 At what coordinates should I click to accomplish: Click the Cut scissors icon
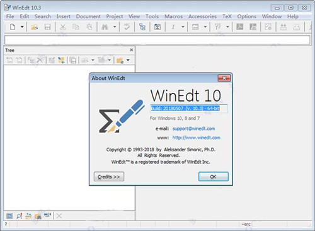(x=62, y=27)
